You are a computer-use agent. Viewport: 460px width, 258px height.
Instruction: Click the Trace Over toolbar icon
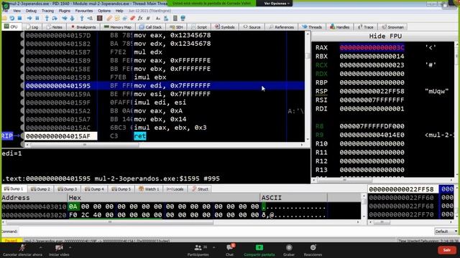72,18
